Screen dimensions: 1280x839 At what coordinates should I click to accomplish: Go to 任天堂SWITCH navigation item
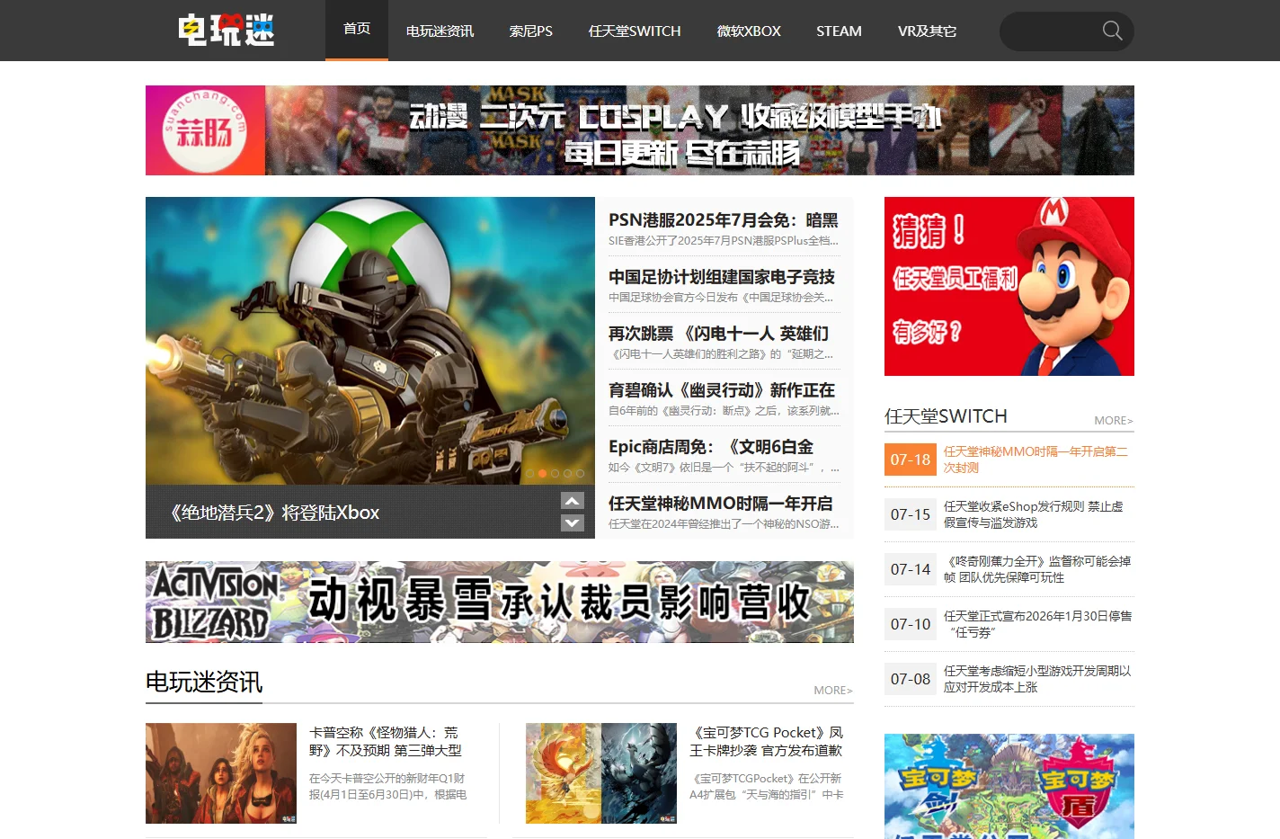pos(635,31)
